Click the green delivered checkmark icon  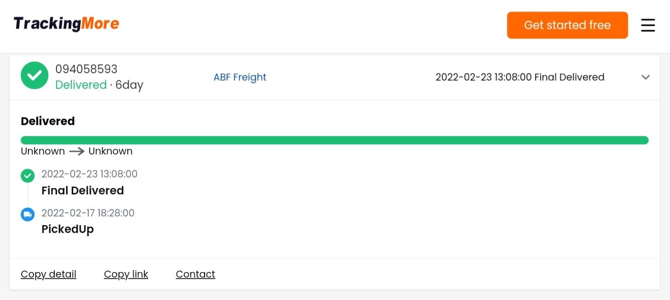click(x=34, y=76)
